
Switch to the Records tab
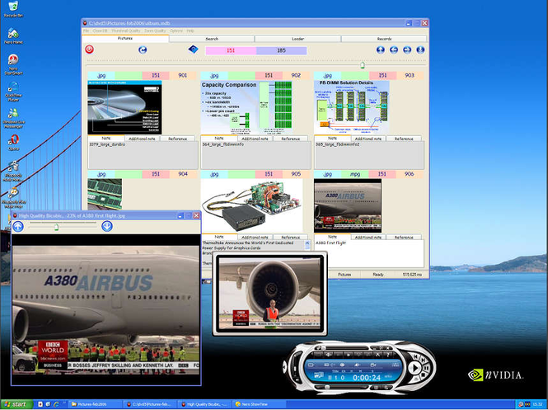[384, 39]
